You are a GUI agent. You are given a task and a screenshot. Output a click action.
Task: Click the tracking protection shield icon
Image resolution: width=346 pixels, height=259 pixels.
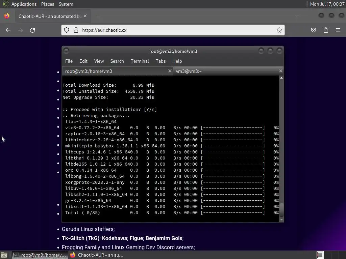[67, 30]
